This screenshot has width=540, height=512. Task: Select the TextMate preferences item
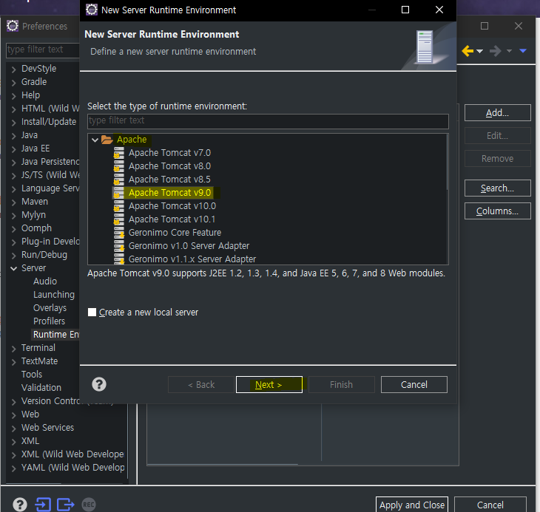tap(39, 361)
